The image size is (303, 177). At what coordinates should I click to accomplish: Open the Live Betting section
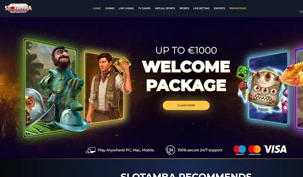click(201, 8)
